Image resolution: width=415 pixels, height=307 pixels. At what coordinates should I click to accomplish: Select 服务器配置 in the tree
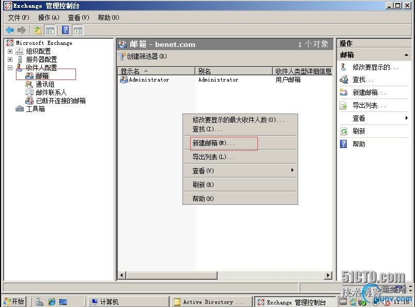pos(41,59)
